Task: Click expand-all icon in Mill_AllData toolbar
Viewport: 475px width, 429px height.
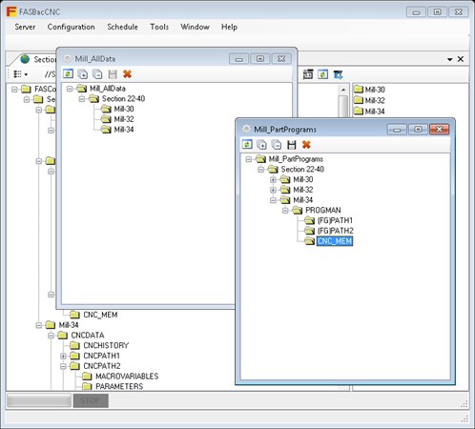Action: point(83,74)
